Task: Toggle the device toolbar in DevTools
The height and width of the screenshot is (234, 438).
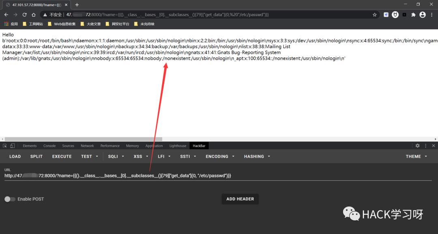Action: pyautogui.click(x=12, y=146)
